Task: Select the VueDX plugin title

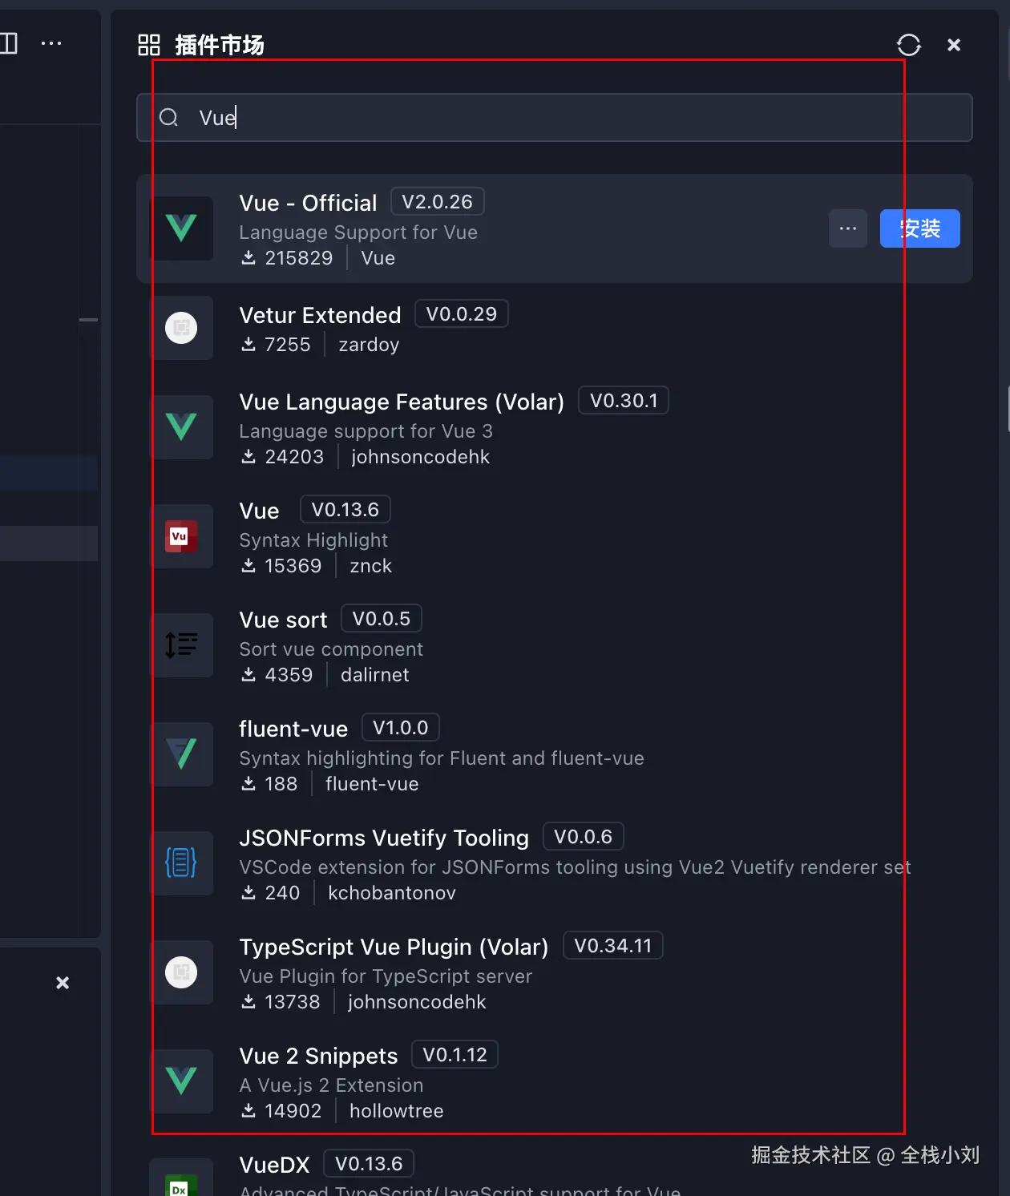Action: (274, 1165)
